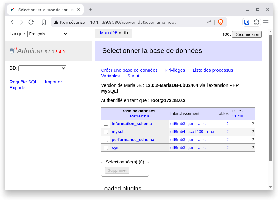Click the tables count ? for sys
Viewport: 278px width, 200px height.
[x=228, y=148]
